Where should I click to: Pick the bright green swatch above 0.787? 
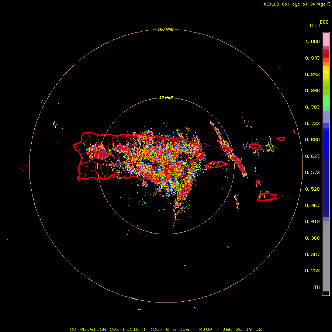[326, 101]
